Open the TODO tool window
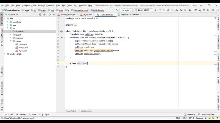Screen dimensions: 220x123 [9, 115]
